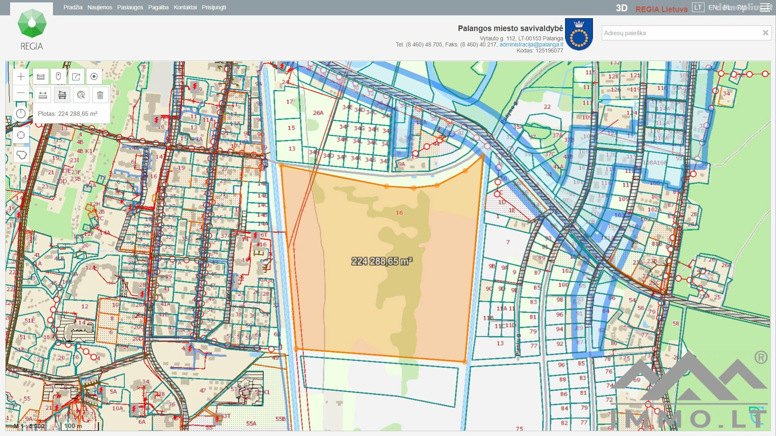Click the Palangos miesto savivaldybė heading

(x=510, y=28)
